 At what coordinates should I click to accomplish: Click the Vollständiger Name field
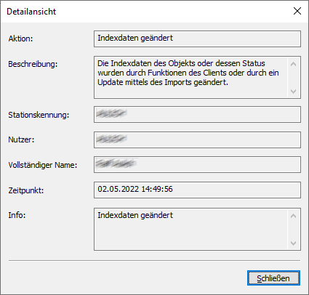(x=197, y=164)
